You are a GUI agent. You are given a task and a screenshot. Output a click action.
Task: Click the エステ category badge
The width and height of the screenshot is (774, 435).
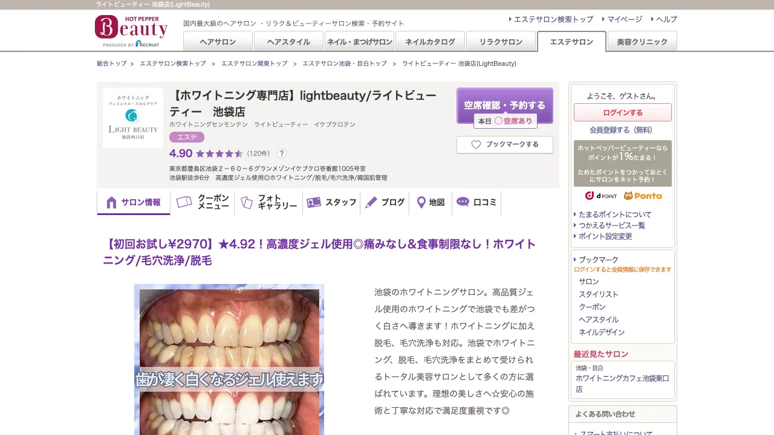pos(187,137)
